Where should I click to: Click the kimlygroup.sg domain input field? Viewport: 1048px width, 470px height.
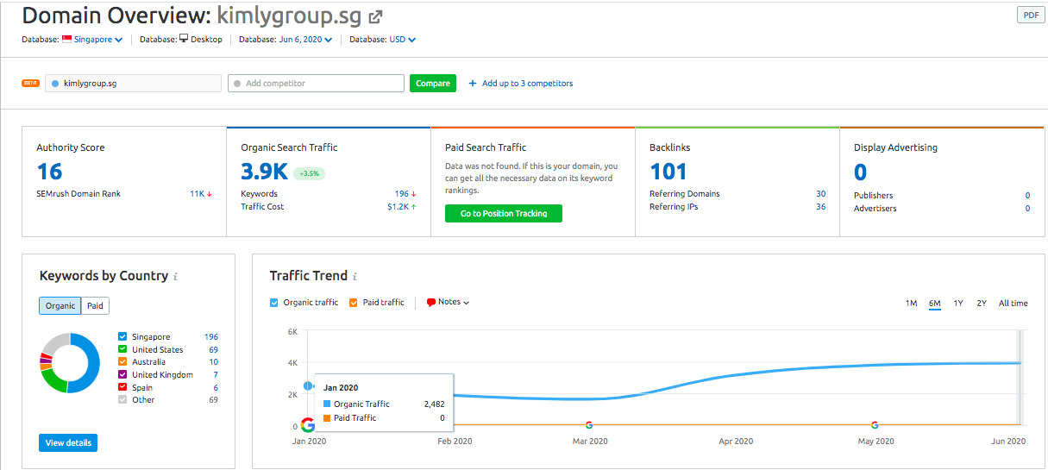tap(133, 84)
